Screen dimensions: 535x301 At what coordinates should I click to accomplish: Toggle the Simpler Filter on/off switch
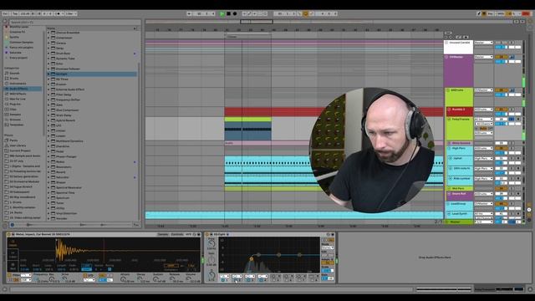[x=9, y=275]
